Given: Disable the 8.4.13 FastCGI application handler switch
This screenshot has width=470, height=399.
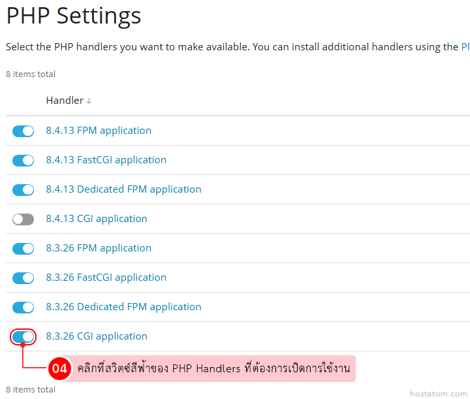Looking at the screenshot, I should [x=23, y=161].
